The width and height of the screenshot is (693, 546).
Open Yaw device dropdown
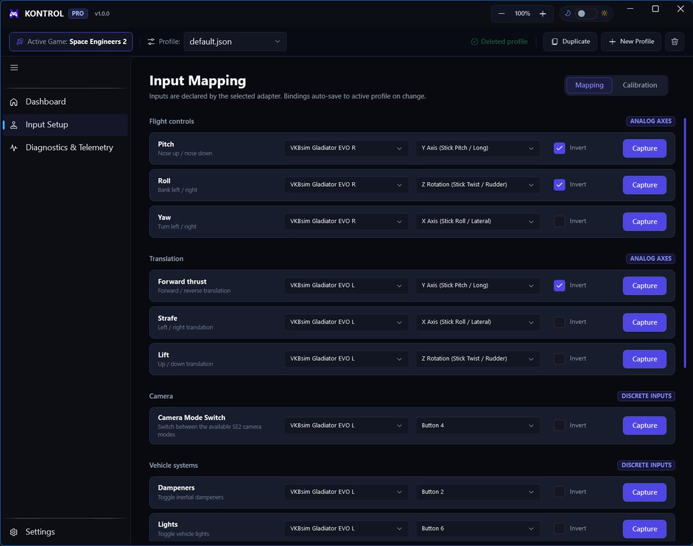point(346,221)
